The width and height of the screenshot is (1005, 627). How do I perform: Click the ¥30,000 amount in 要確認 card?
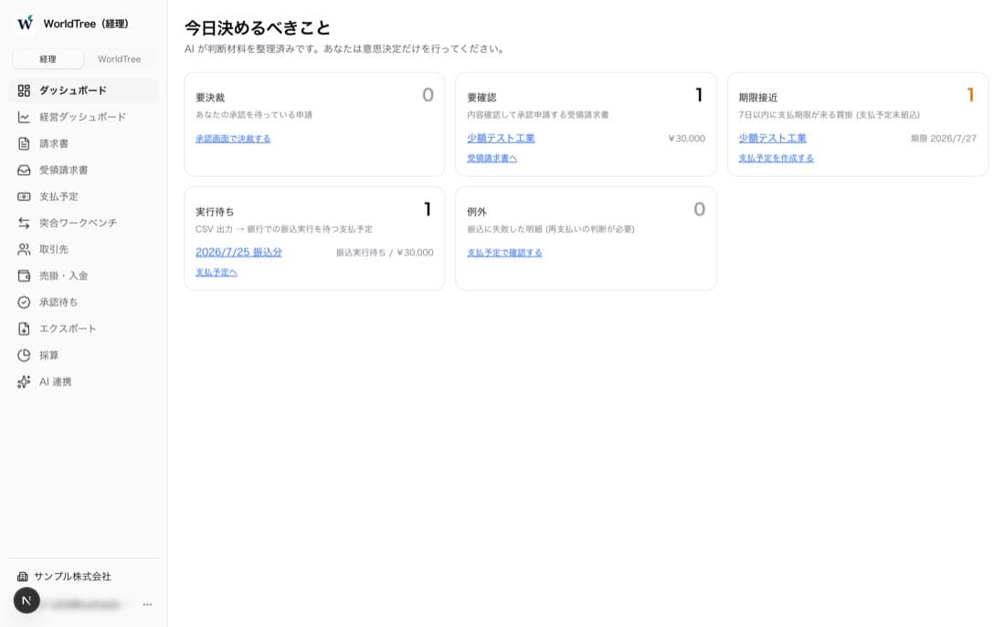tap(686, 139)
